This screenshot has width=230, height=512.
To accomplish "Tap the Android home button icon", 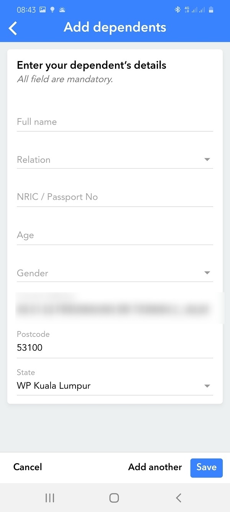I will (x=114, y=498).
